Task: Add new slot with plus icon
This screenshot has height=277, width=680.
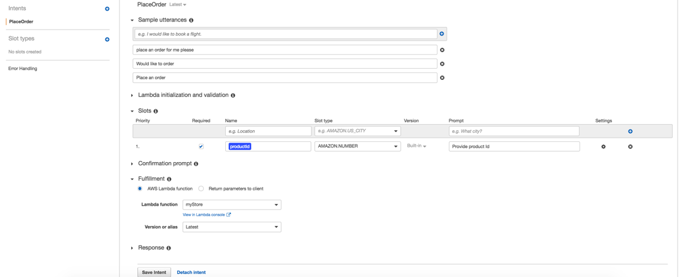Action: coord(630,131)
